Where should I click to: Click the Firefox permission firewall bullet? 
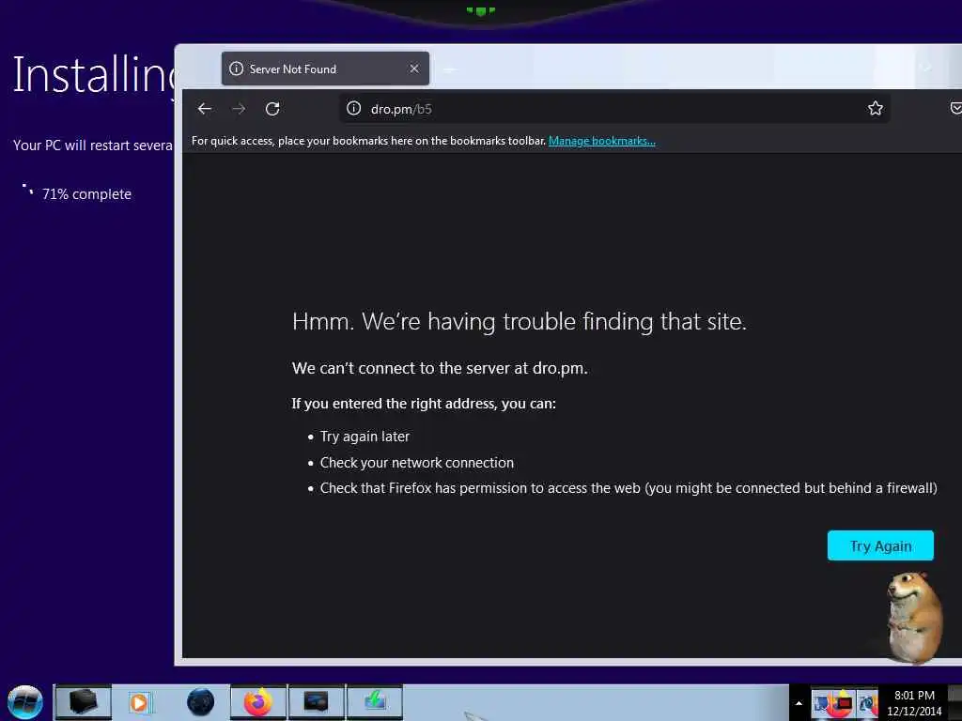(628, 488)
